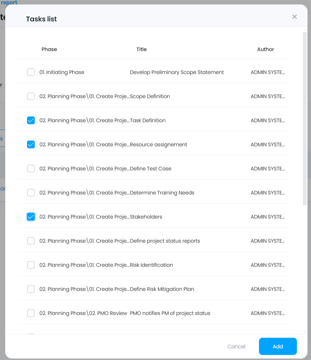Click the author cell of Initiating Phase row
311x360 pixels.
pyautogui.click(x=268, y=72)
